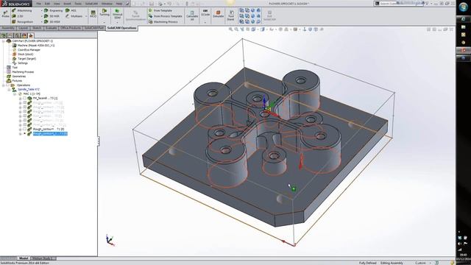Image resolution: width=471 pixels, height=265 pixels.
Task: Collapse the Operations tree node
Action: [x=3, y=85]
